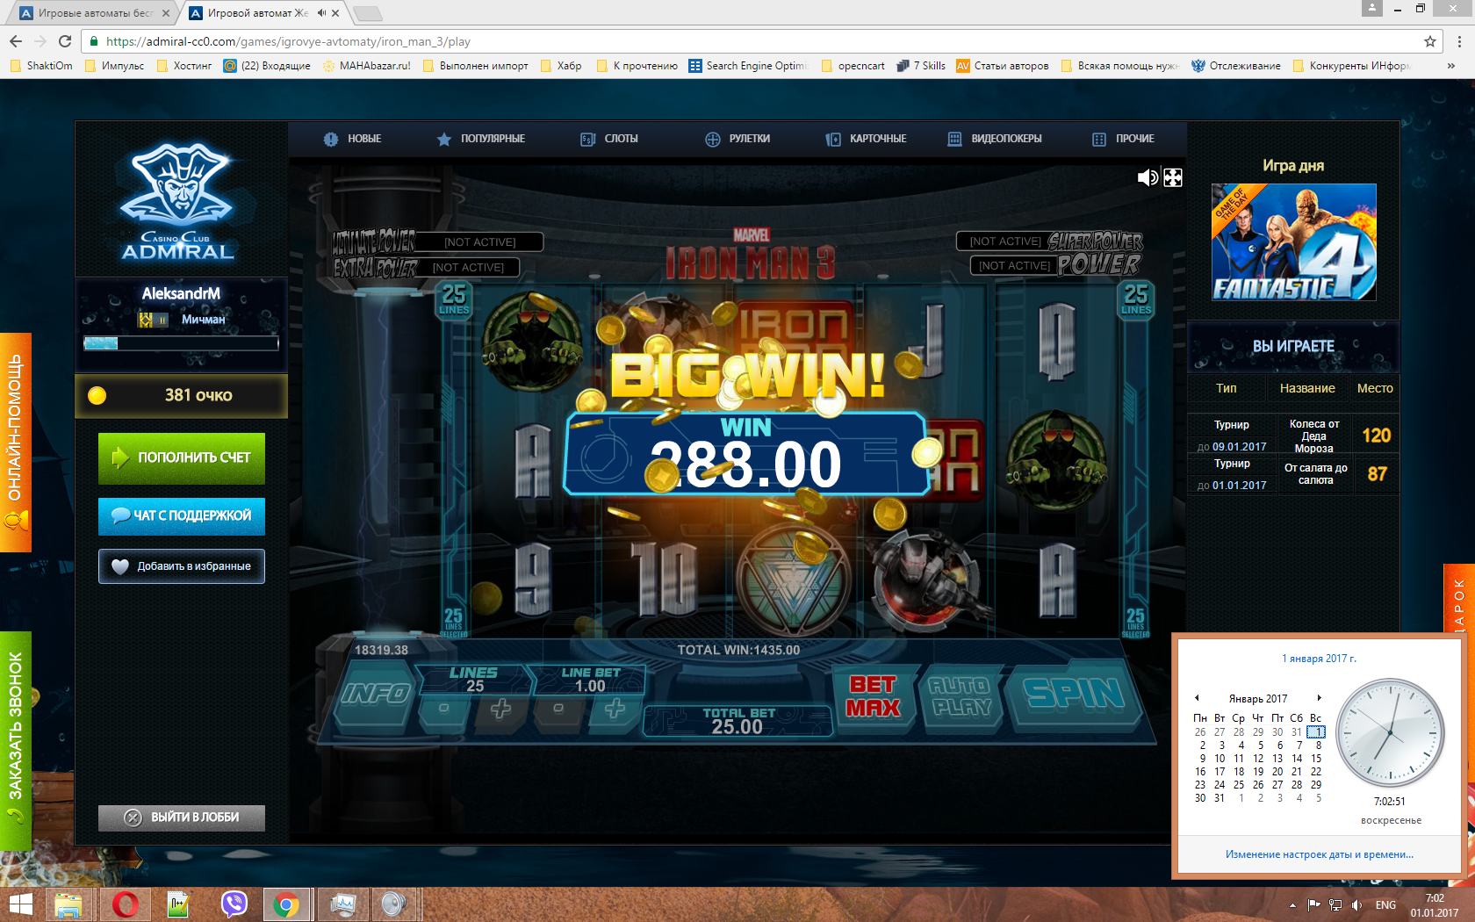This screenshot has width=1475, height=922.
Task: Open the Отслеживание bookmark
Action: [1236, 66]
